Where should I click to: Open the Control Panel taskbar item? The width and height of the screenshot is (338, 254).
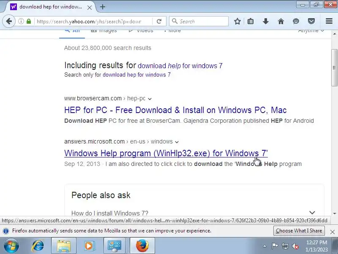pyautogui.click(x=114, y=246)
